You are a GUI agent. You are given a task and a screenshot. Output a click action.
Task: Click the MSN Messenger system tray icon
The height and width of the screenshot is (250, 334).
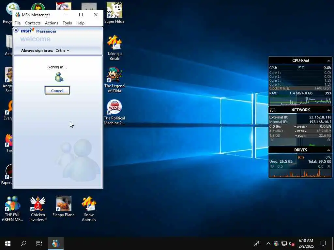tap(276, 243)
